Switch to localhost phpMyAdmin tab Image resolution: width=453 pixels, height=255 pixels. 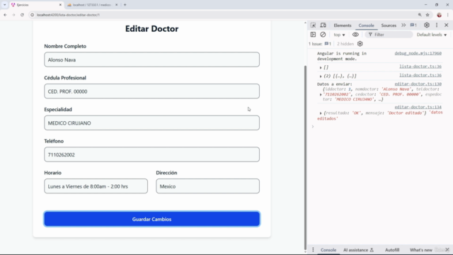pos(92,5)
